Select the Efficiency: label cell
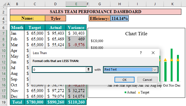Viewport: 186px width, 106px height. click(x=99, y=19)
